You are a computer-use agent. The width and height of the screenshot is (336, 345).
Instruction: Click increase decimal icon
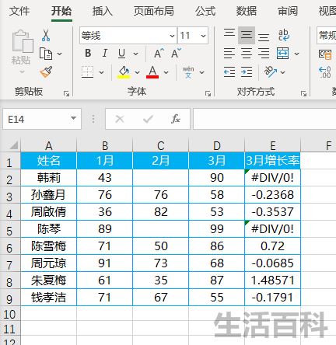(325, 72)
